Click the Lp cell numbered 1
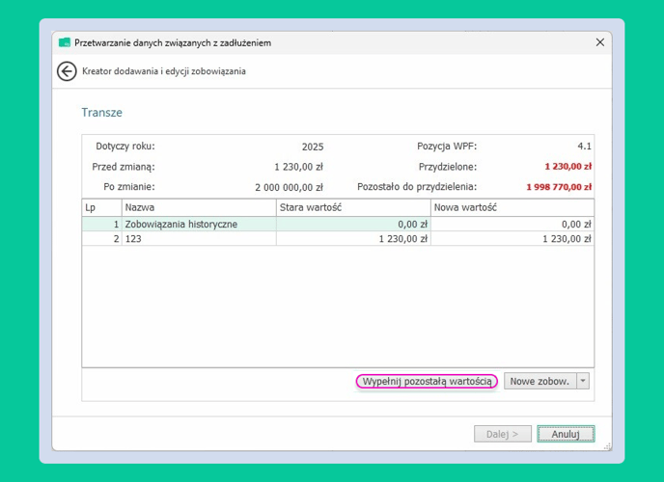This screenshot has width=664, height=482. (x=101, y=224)
